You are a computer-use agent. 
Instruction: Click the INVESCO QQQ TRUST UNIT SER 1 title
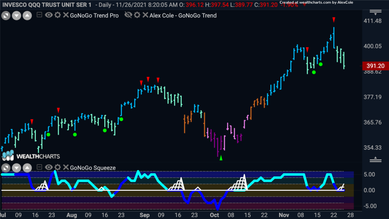coord(47,5)
